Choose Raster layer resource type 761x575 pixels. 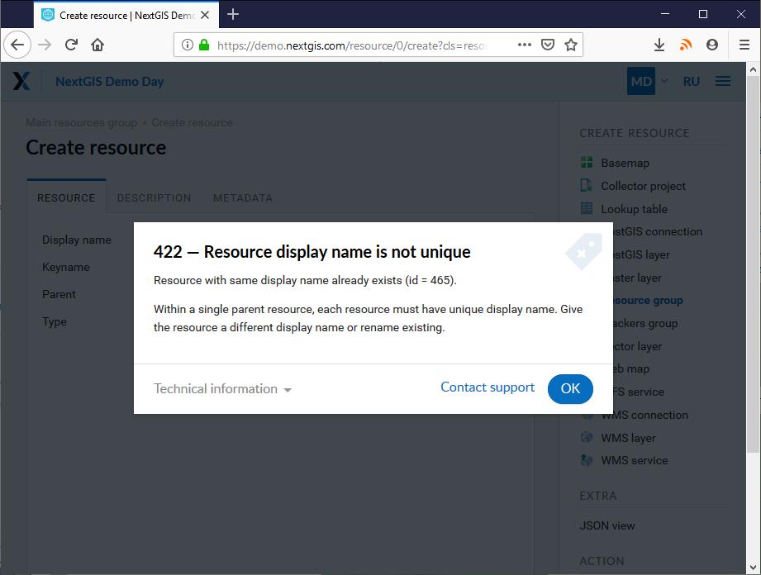(x=637, y=278)
